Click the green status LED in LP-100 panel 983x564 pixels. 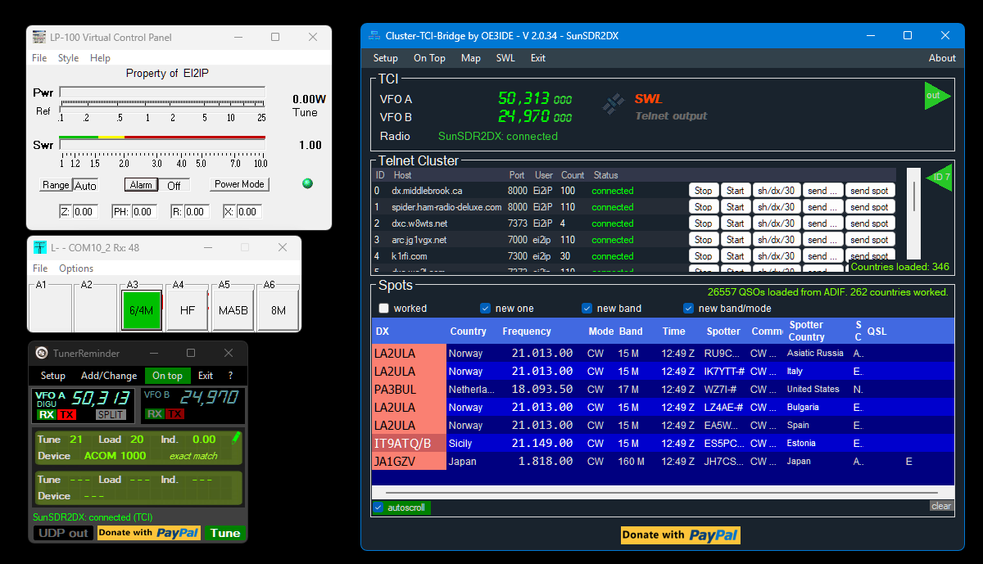(x=307, y=183)
